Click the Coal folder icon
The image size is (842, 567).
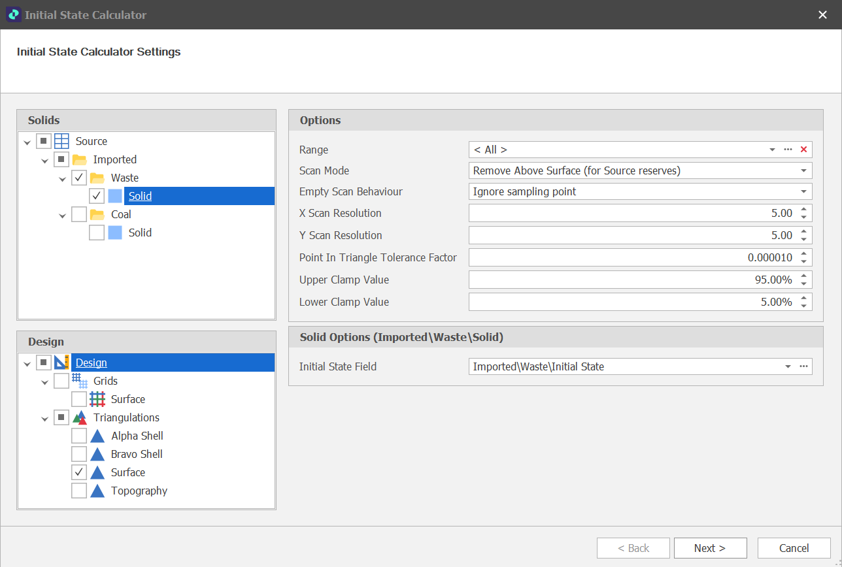click(x=99, y=214)
